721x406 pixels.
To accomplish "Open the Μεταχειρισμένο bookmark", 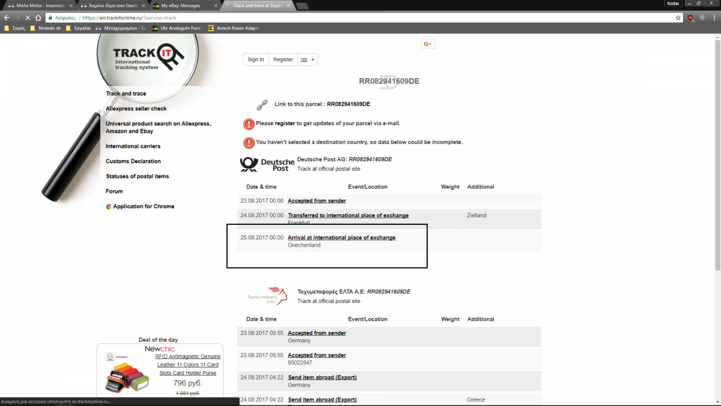I will (x=120, y=28).
